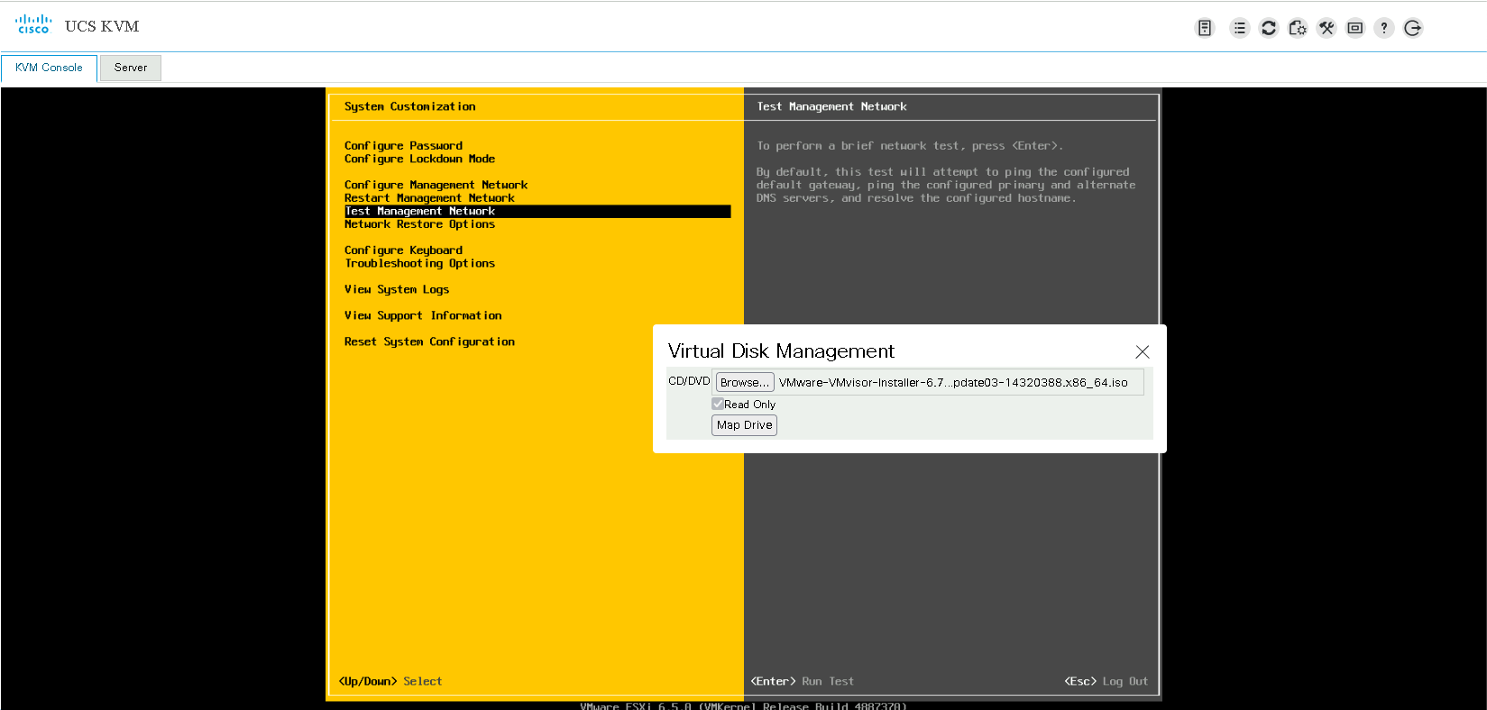1487x710 pixels.
Task: Select Configure Management Network in console
Action: point(436,185)
